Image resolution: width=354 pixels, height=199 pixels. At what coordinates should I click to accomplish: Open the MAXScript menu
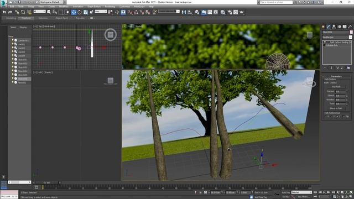139,7
